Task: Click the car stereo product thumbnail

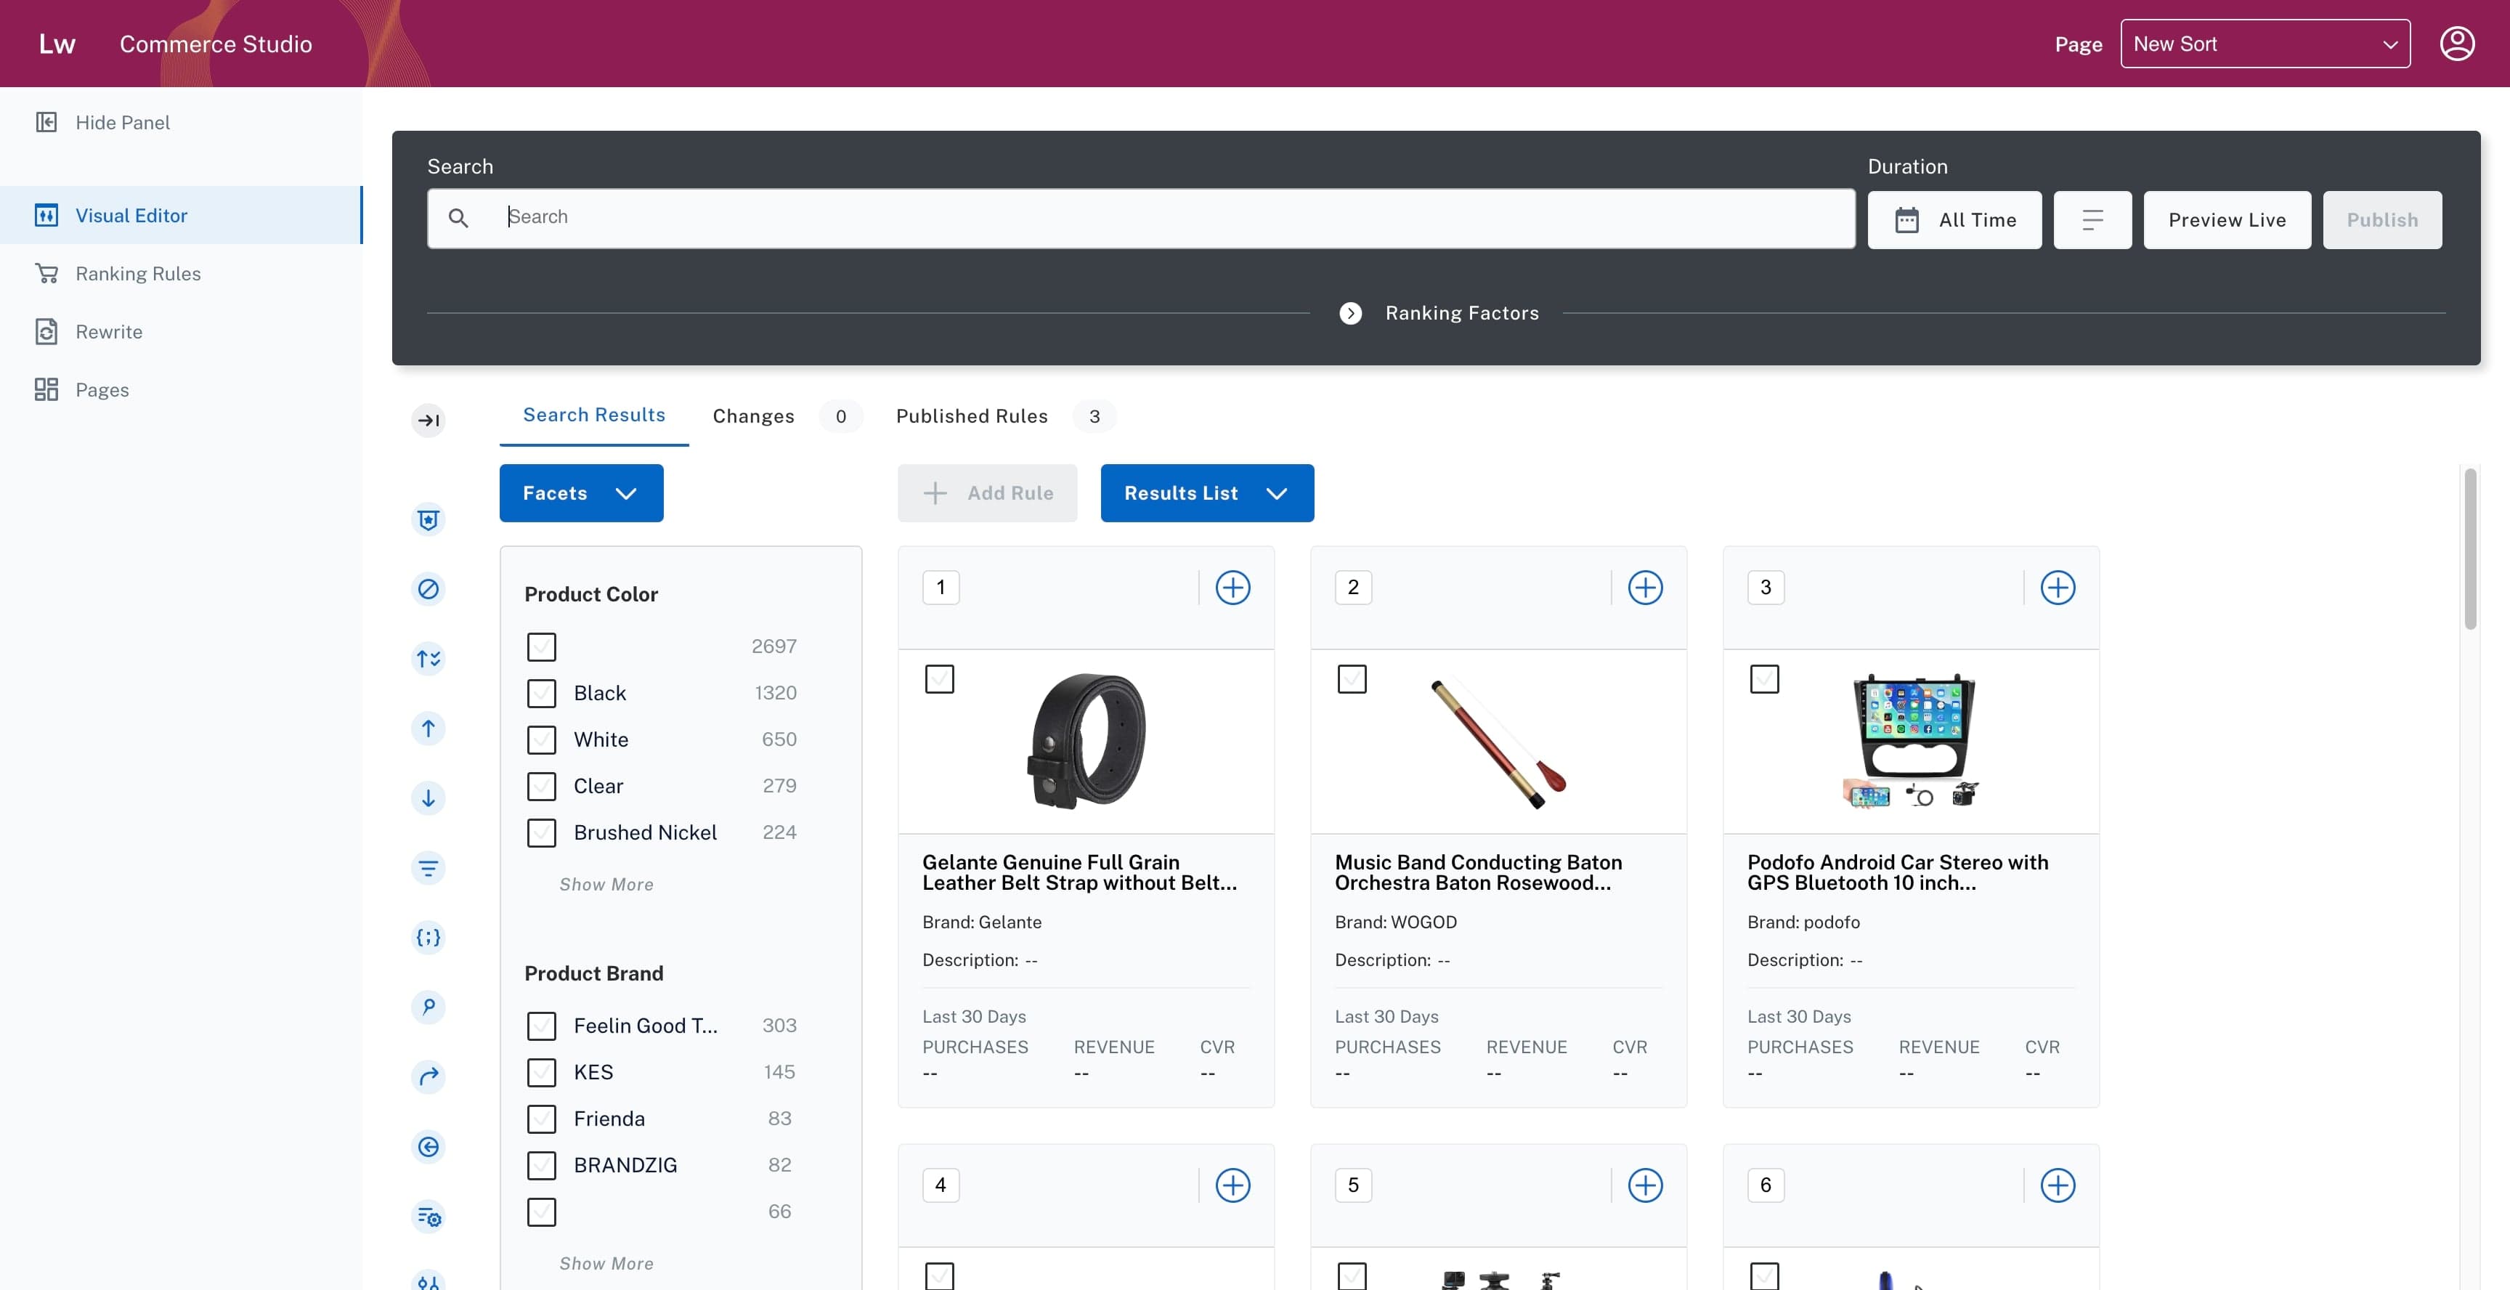Action: click(1912, 740)
